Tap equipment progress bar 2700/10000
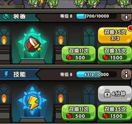 [x=96, y=16]
